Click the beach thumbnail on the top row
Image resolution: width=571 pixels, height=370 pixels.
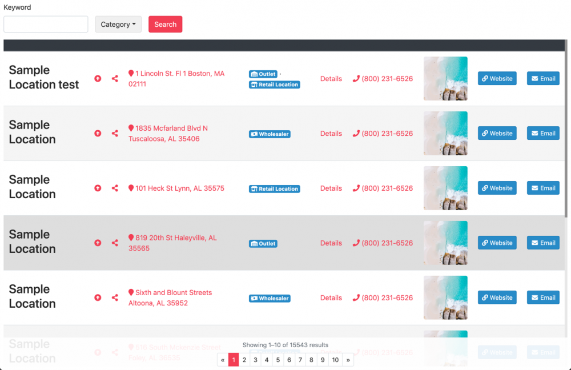point(445,78)
